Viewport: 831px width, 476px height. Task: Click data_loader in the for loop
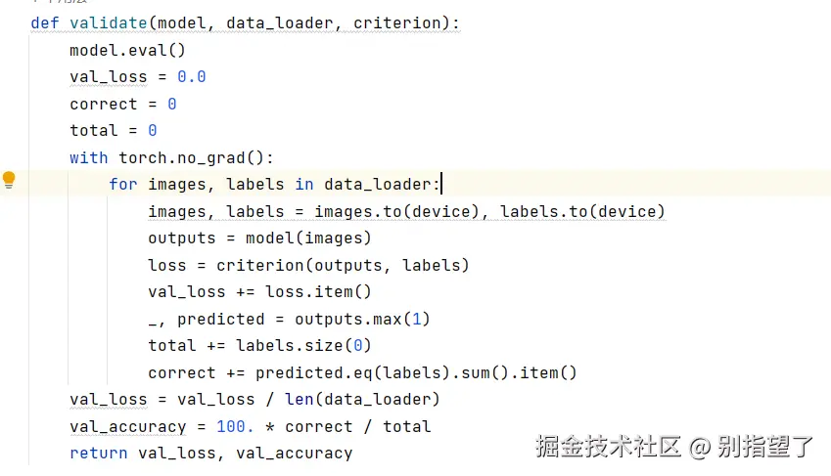click(378, 185)
